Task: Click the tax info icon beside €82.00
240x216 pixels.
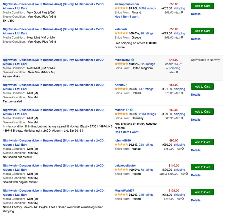Action: 182,12
